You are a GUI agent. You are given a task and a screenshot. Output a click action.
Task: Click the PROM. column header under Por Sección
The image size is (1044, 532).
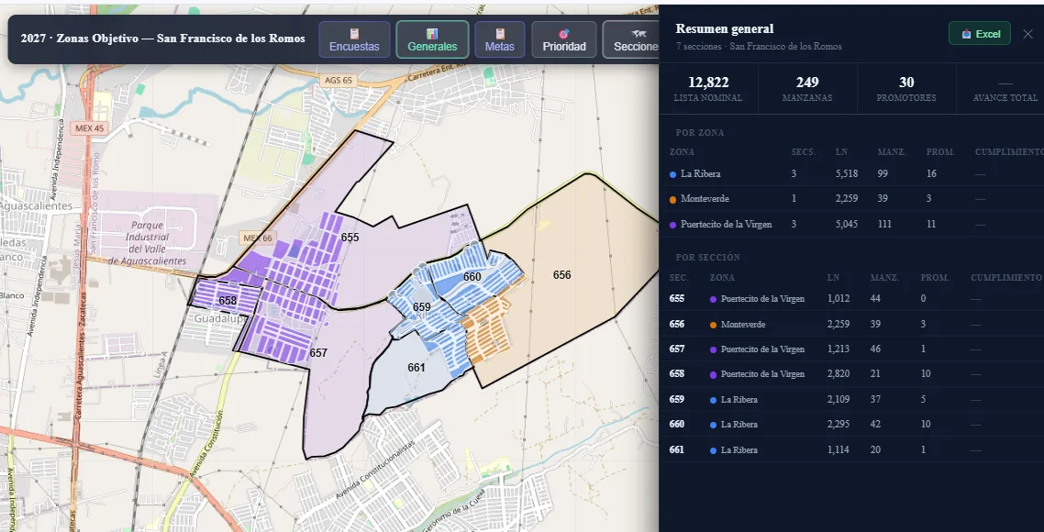pyautogui.click(x=935, y=278)
